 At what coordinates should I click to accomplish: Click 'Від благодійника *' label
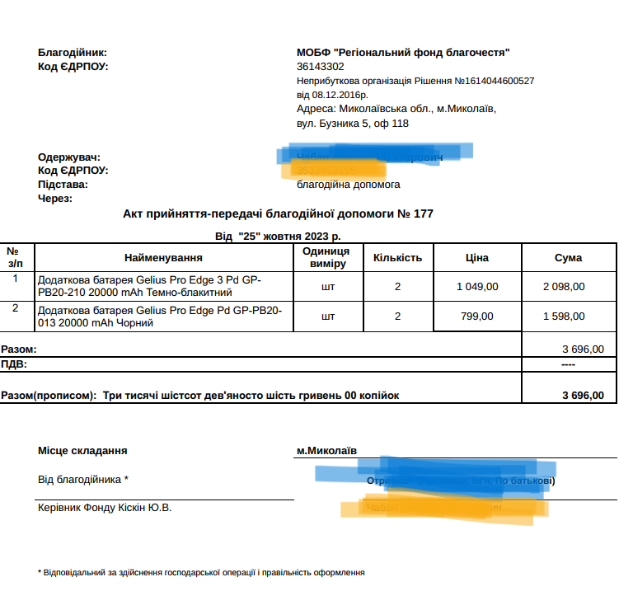pyautogui.click(x=82, y=480)
